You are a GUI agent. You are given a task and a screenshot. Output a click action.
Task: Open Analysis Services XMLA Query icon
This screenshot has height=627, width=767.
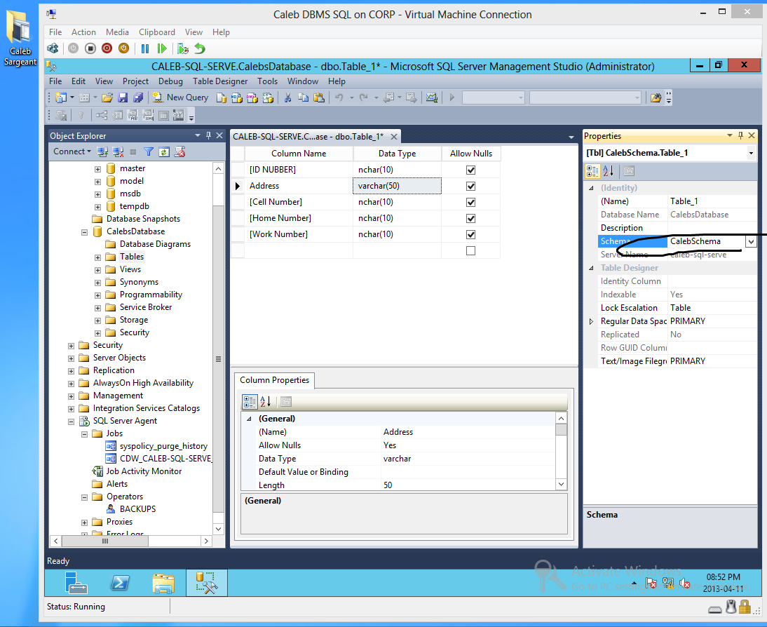(x=268, y=98)
